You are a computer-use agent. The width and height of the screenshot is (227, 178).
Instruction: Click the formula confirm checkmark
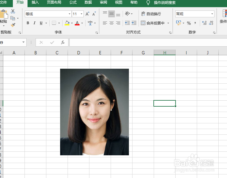tap(52, 42)
